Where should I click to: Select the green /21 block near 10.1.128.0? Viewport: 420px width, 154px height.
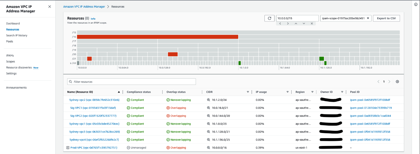[x=321, y=59]
